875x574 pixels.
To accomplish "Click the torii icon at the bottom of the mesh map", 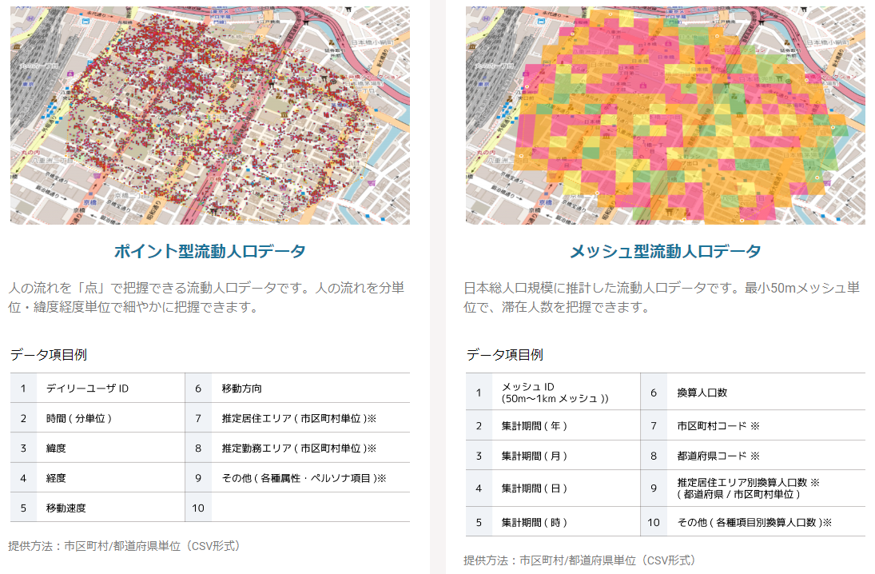I will click(669, 211).
